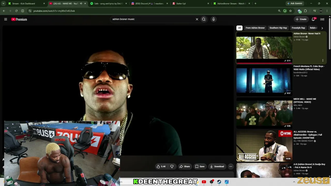
Task: Open YouTube from the Windows taskbar
Action: 204,182
